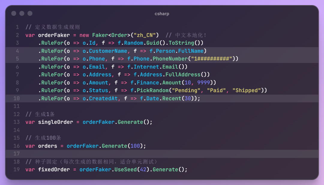Click line number 19 in gutter

pos(16,169)
